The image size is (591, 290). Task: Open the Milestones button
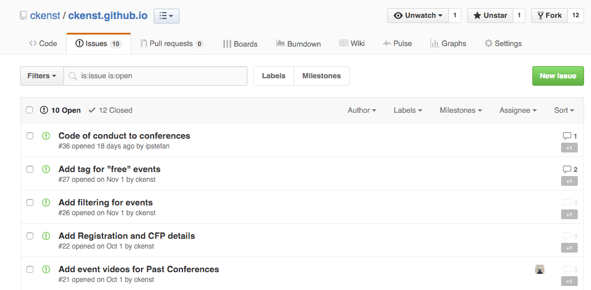coord(322,76)
